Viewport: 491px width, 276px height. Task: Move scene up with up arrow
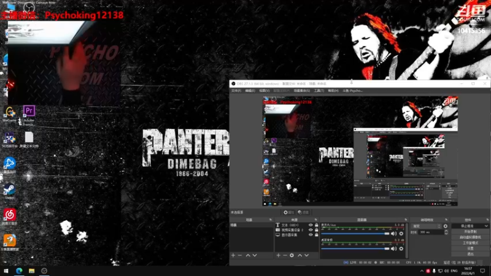[x=248, y=255]
